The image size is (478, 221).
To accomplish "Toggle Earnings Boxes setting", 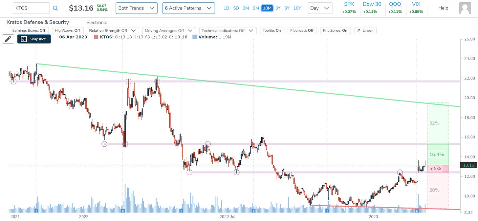I will (x=29, y=30).
